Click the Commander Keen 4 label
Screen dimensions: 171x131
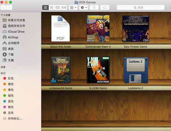[98, 47]
